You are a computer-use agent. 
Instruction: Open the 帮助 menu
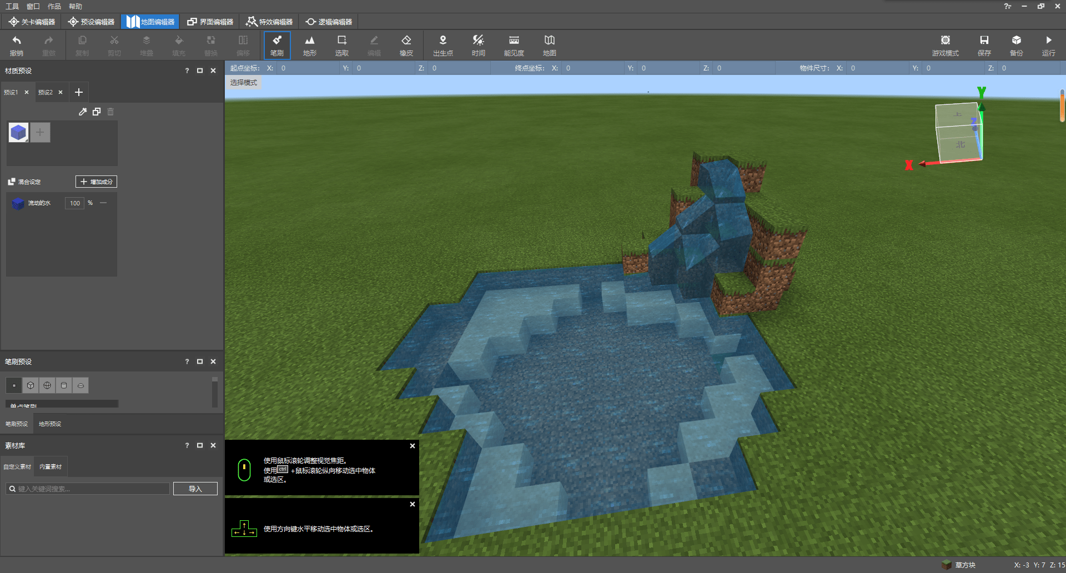pos(76,6)
